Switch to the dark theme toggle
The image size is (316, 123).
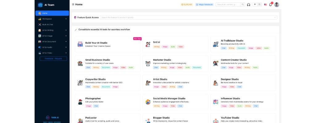click(260, 5)
